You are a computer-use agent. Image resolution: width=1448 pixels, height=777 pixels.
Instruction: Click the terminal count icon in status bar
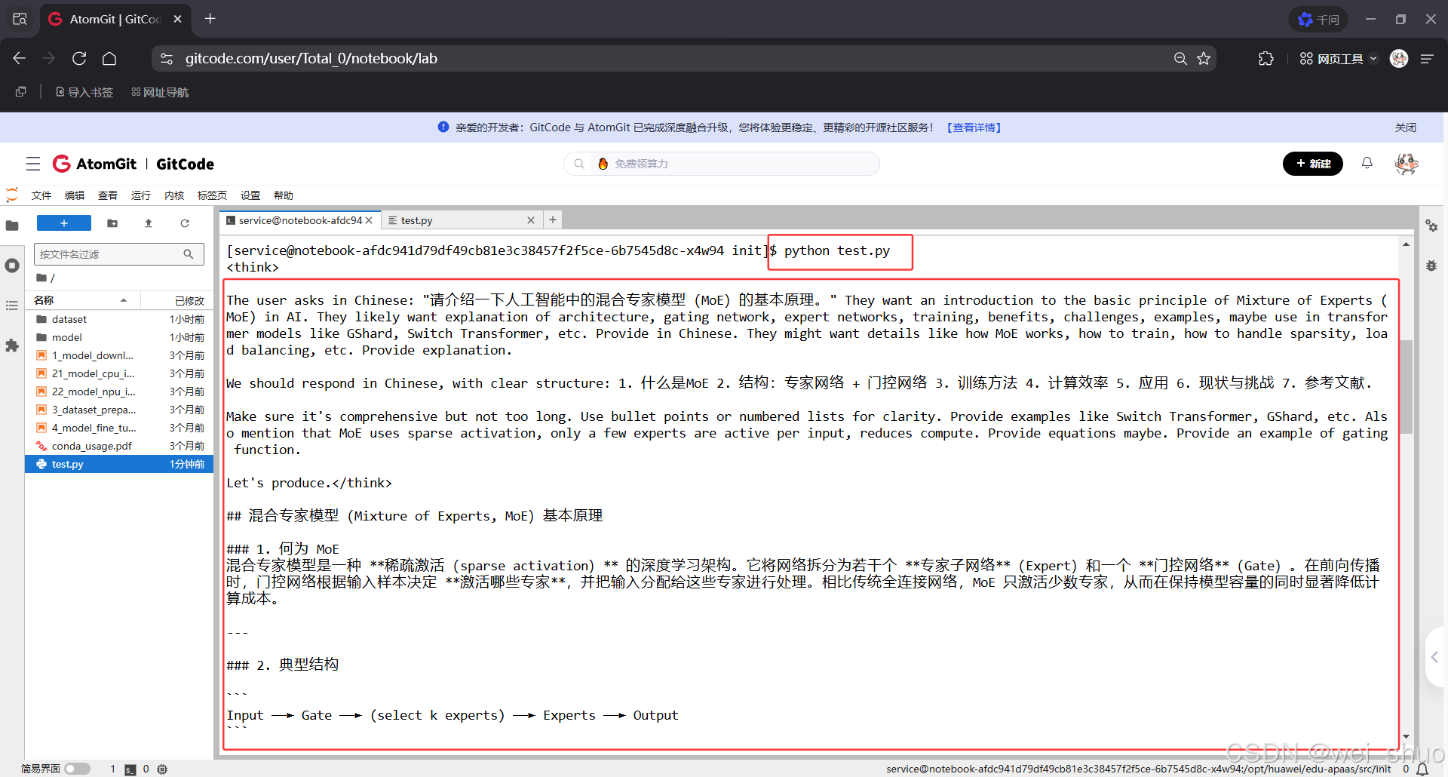pos(130,769)
